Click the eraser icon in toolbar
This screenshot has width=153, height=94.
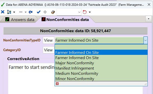53,12
